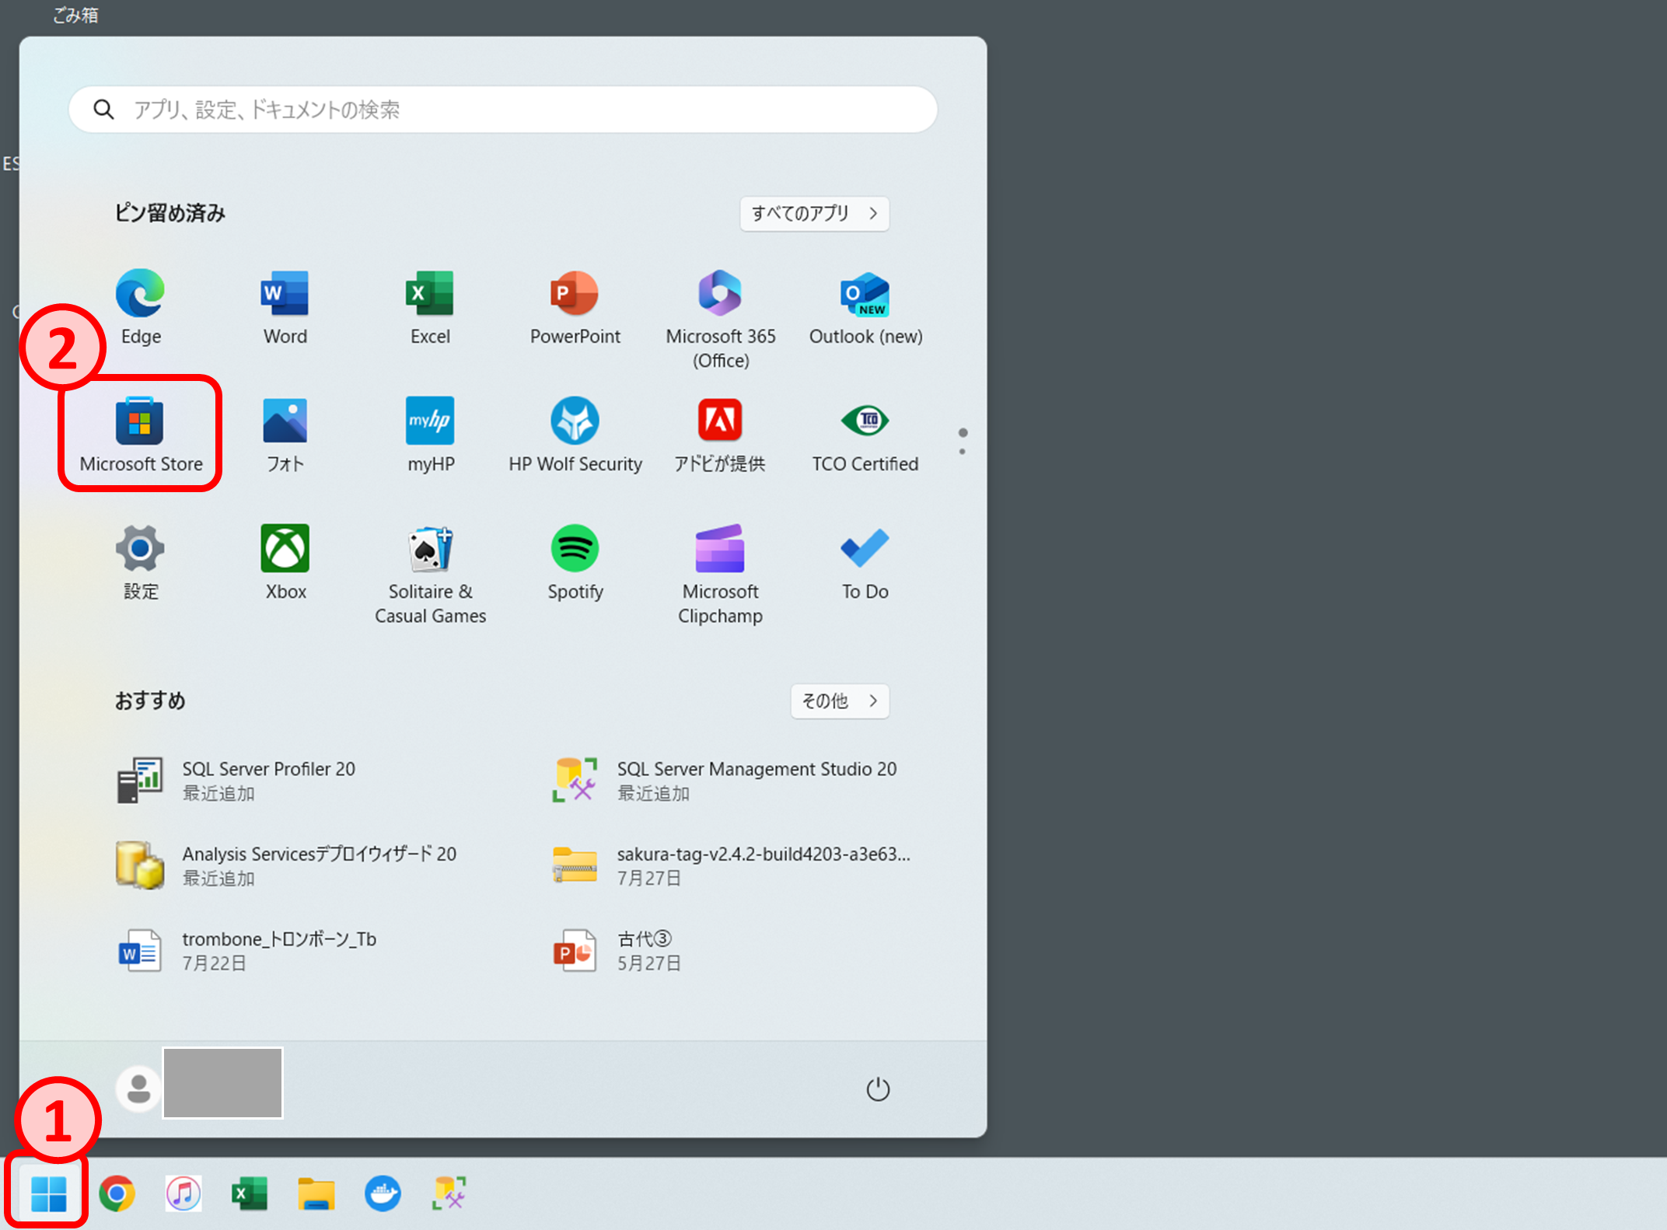Open 設定 settings app
The width and height of the screenshot is (1667, 1230).
[141, 562]
